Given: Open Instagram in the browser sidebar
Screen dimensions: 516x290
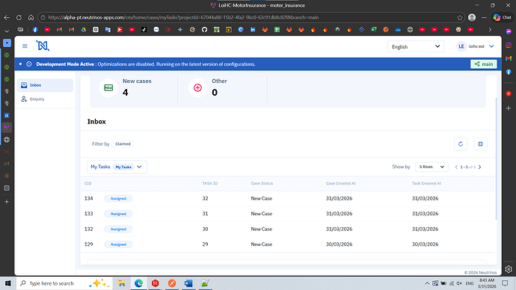Looking at the screenshot, I should [509, 45].
